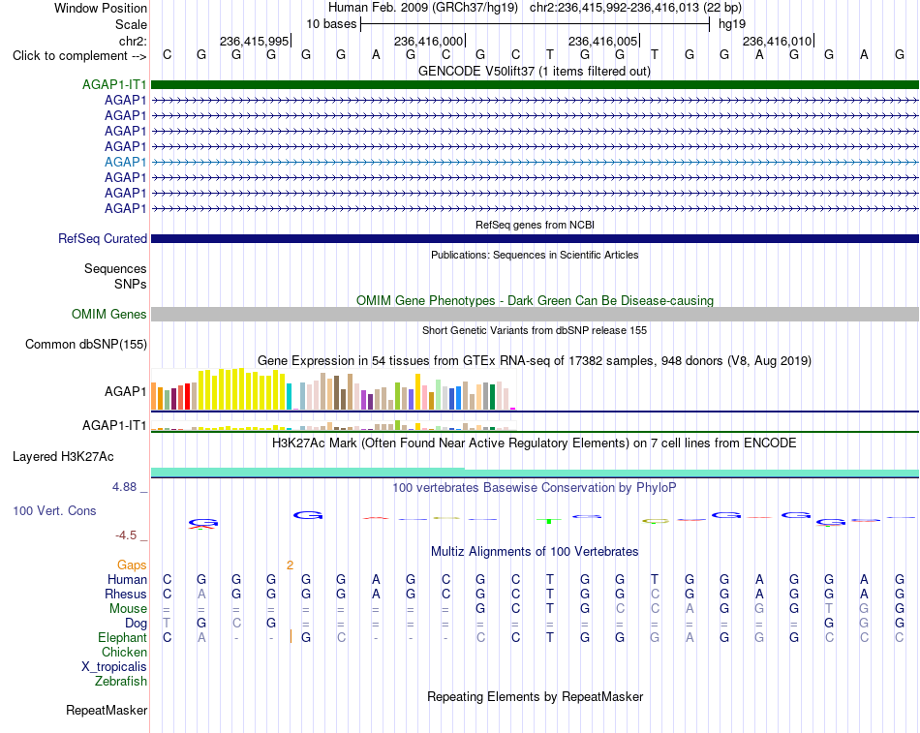Open OMIM Gene Phenotypes track title
The height and width of the screenshot is (733, 920).
(x=535, y=300)
